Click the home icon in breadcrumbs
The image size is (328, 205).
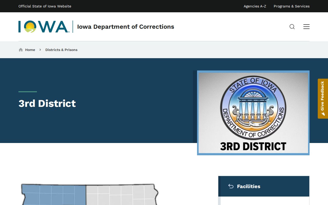[21, 50]
